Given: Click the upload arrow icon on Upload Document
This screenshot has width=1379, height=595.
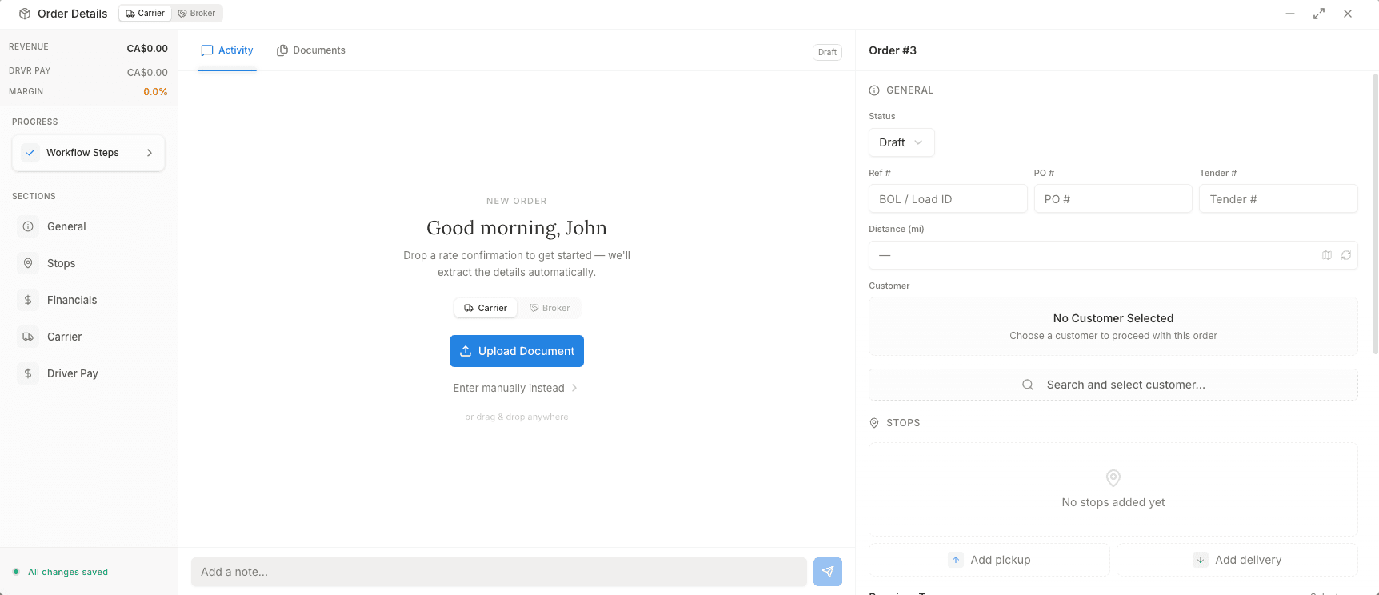Looking at the screenshot, I should (x=466, y=351).
